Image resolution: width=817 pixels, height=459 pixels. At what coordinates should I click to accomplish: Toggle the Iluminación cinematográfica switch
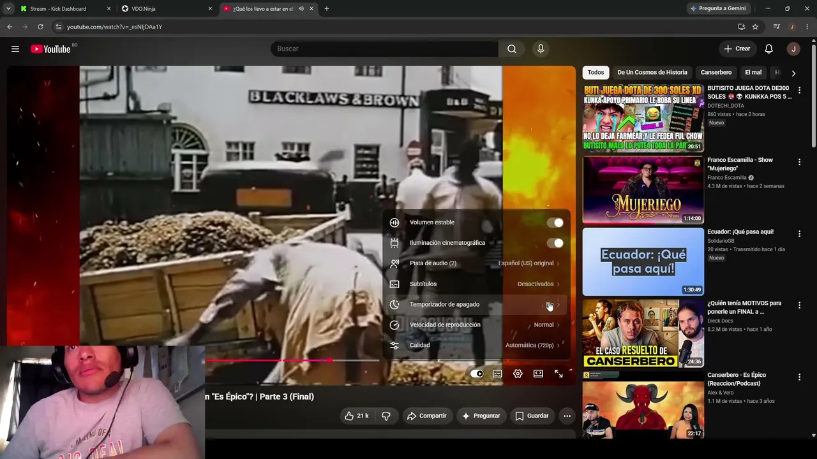click(555, 243)
